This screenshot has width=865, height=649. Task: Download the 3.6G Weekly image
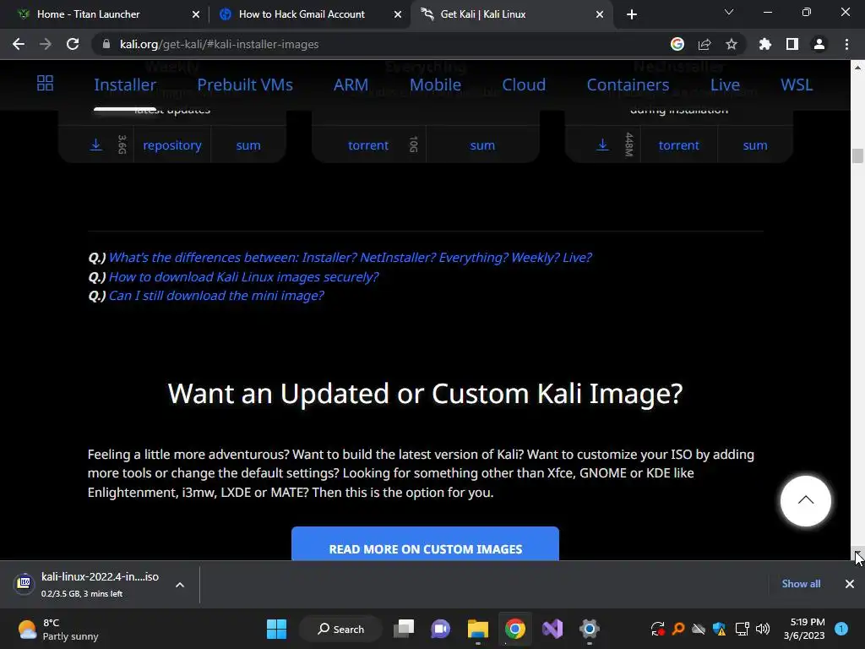[96, 145]
